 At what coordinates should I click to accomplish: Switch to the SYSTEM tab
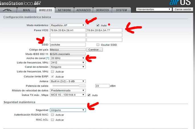[x=121, y=10]
